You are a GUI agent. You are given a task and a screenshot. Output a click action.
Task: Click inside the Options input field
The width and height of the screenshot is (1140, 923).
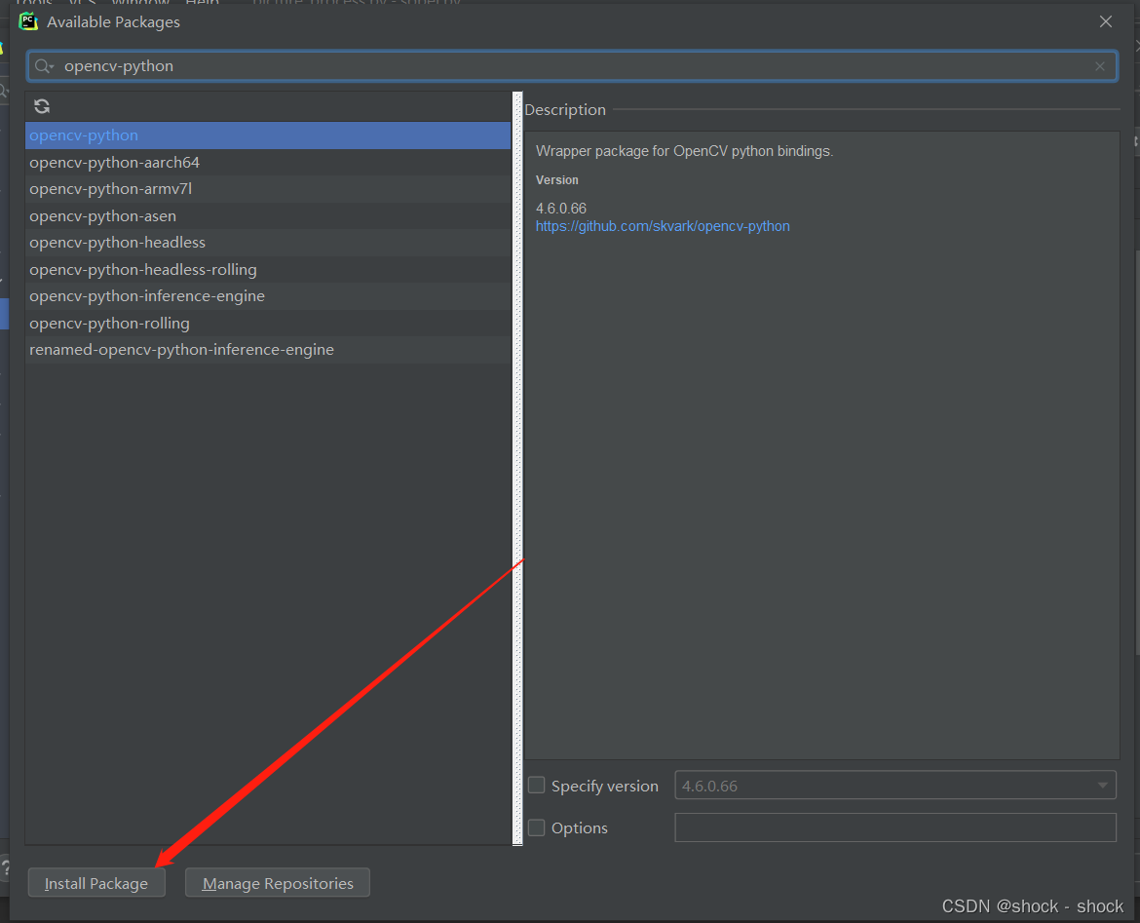[x=894, y=827]
